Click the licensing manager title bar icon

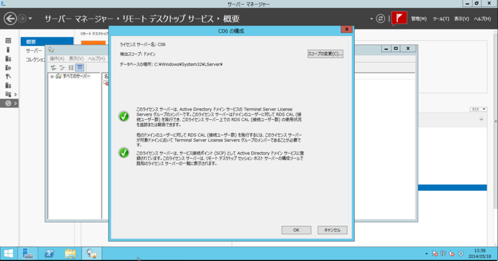click(x=51, y=50)
